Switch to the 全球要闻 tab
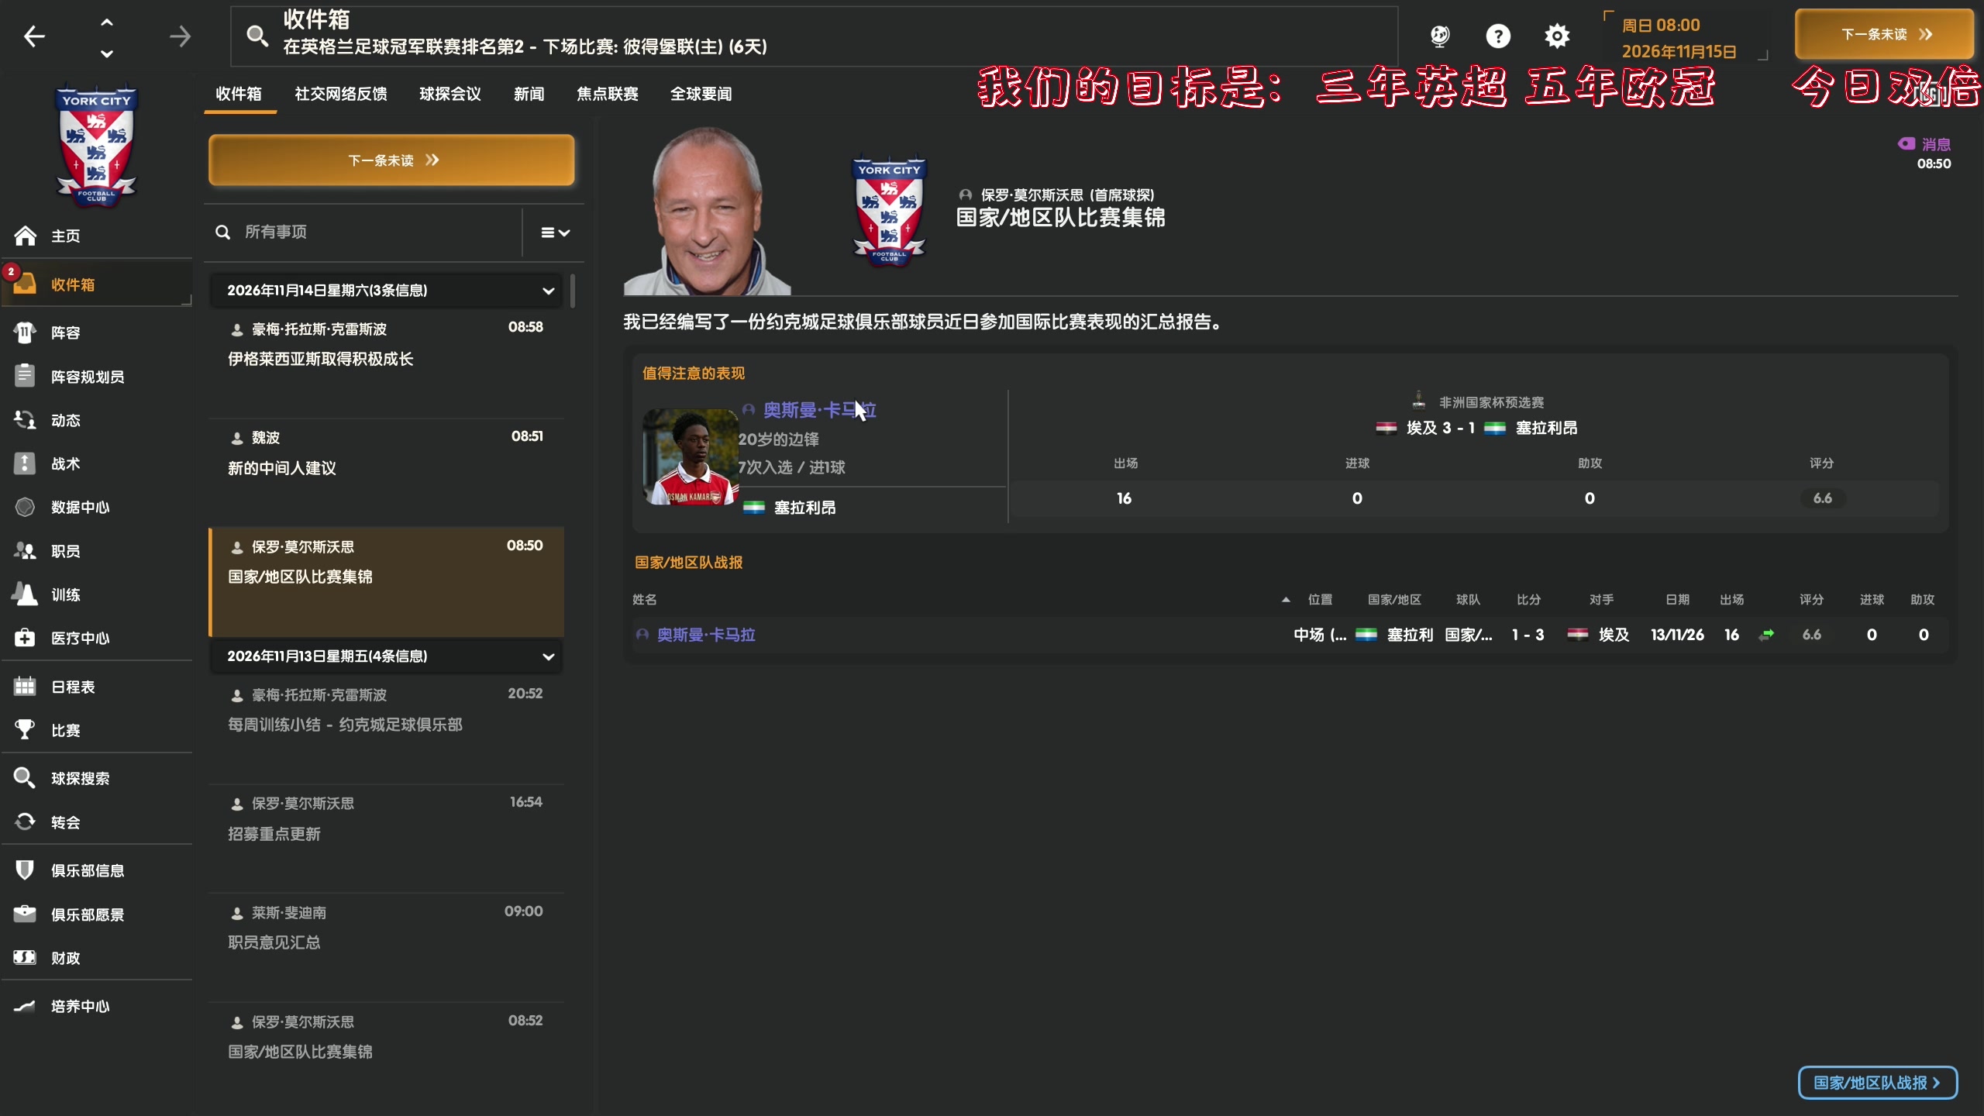 click(701, 93)
